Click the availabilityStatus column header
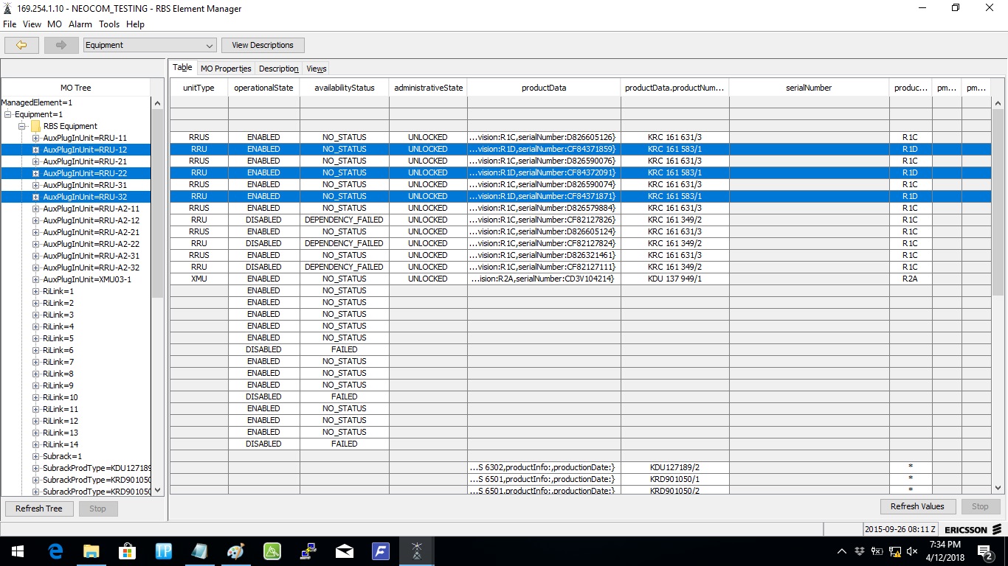The height and width of the screenshot is (566, 1008). [x=345, y=88]
